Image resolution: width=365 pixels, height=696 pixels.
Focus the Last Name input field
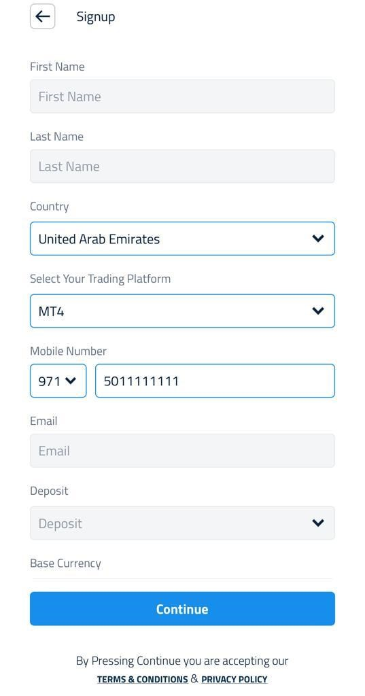pyautogui.click(x=182, y=167)
